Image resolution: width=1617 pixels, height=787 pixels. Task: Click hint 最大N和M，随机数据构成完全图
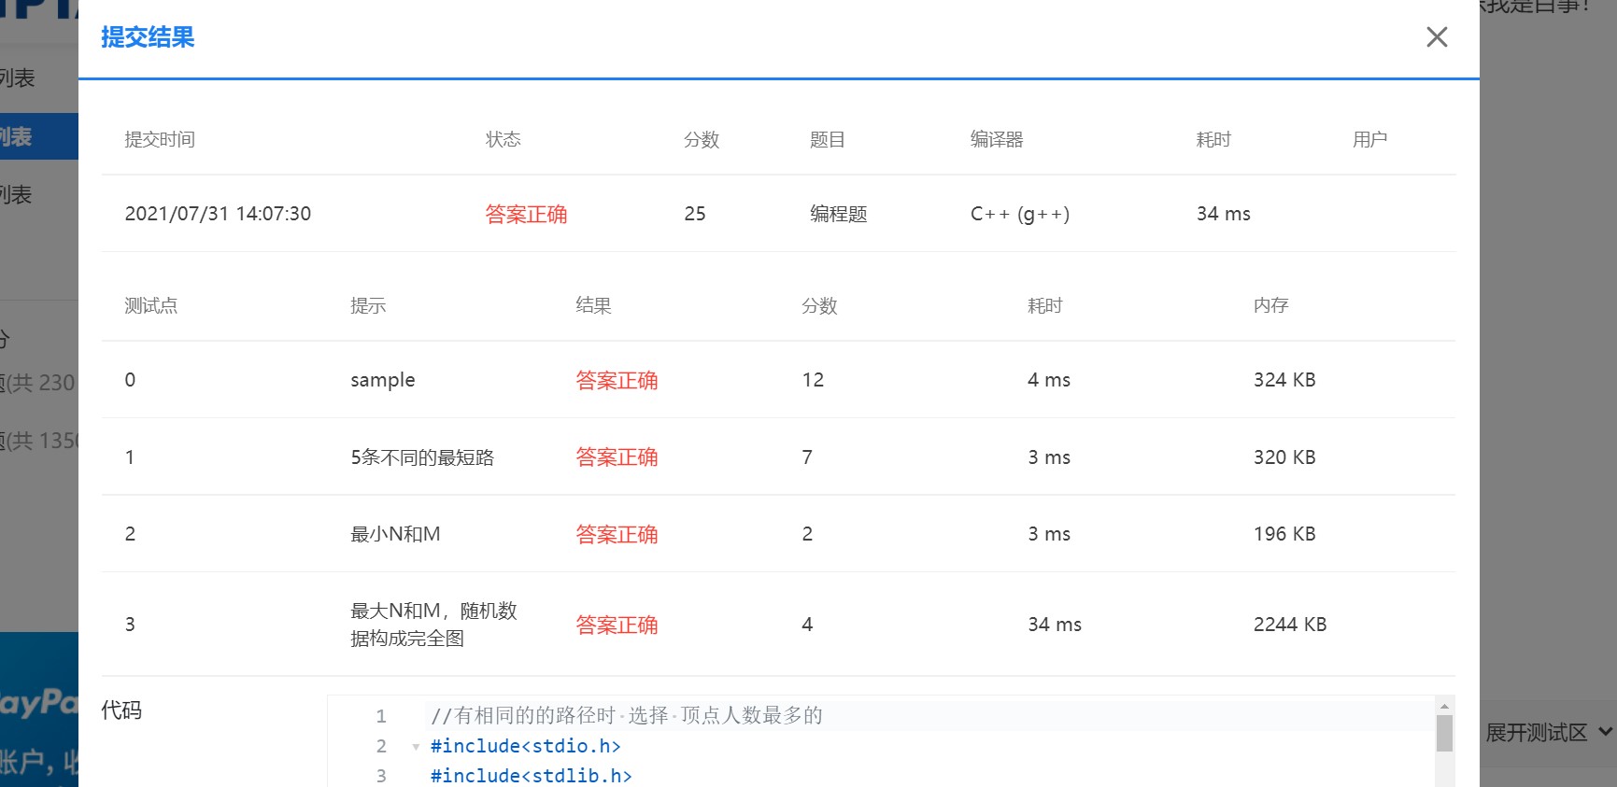click(433, 625)
